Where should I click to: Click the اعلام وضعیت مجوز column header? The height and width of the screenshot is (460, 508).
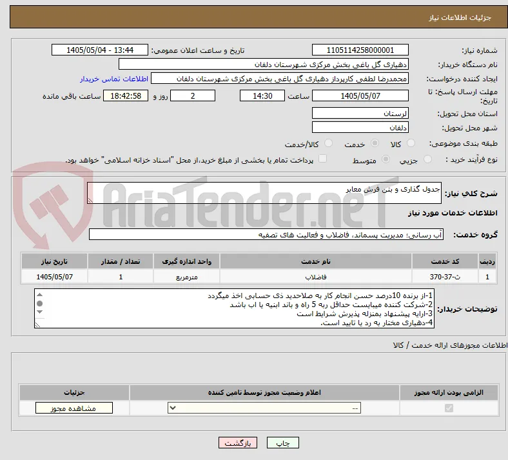click(x=264, y=392)
